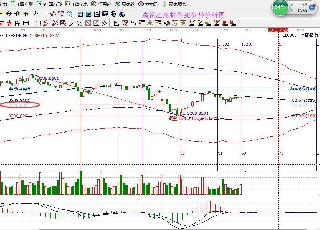The image size is (320, 230).
Task: Open the 赢家轮 wheel tool
Action: click(x=125, y=4)
